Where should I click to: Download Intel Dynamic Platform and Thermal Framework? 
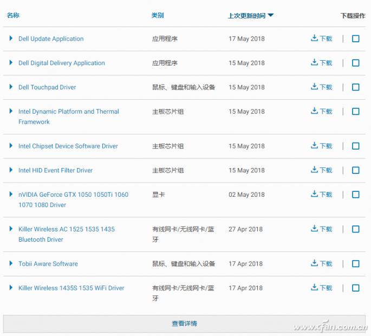coord(321,111)
